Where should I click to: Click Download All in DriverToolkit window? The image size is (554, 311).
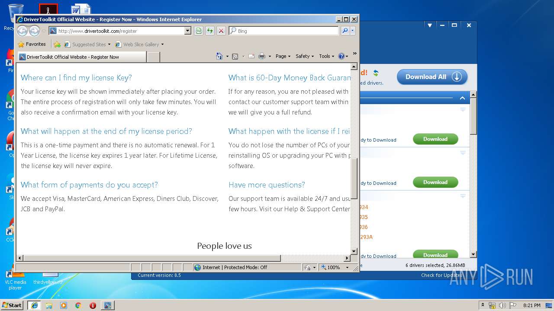[432, 77]
